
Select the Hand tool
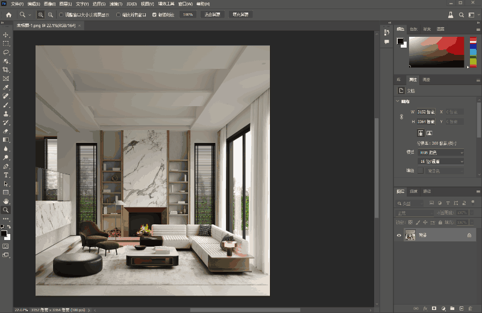[x=6, y=201]
